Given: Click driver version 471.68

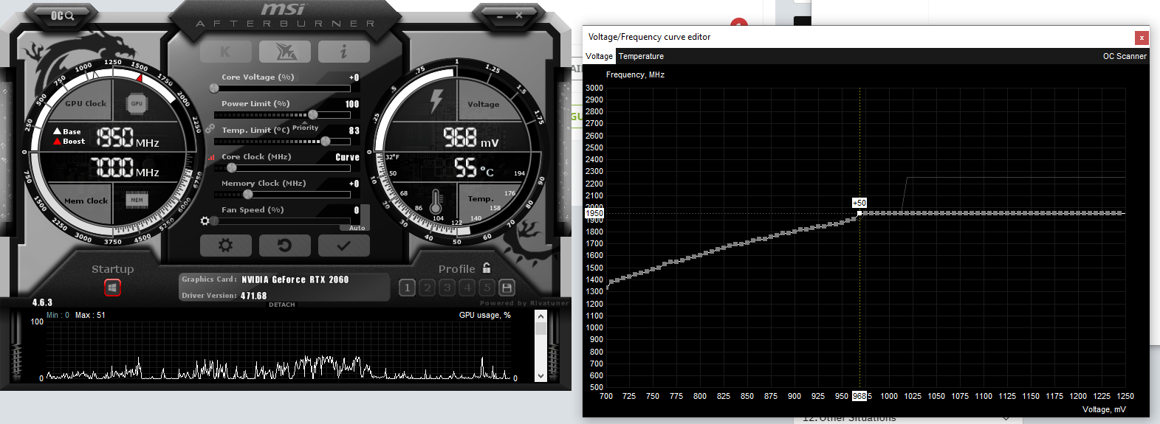Looking at the screenshot, I should 253,296.
